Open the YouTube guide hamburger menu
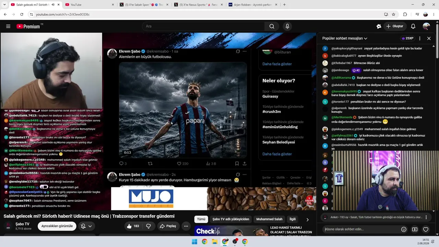The height and width of the screenshot is (247, 439). tap(8, 26)
